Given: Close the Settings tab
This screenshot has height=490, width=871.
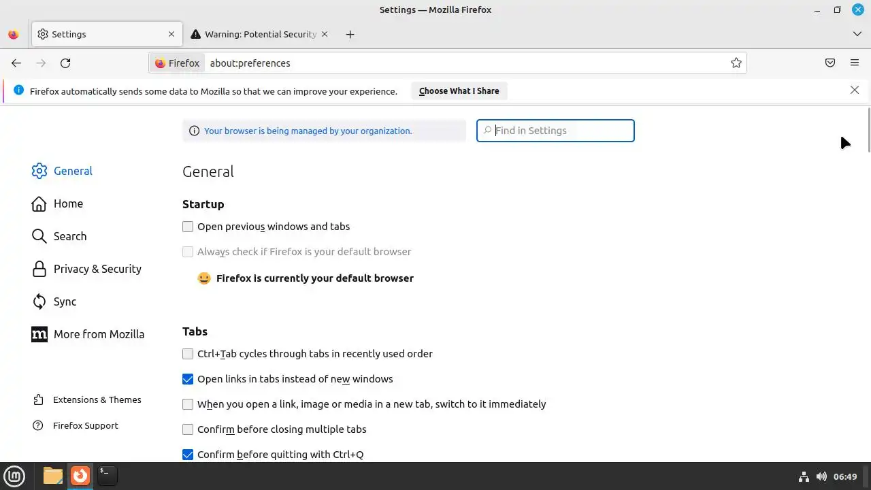Looking at the screenshot, I should tap(171, 34).
